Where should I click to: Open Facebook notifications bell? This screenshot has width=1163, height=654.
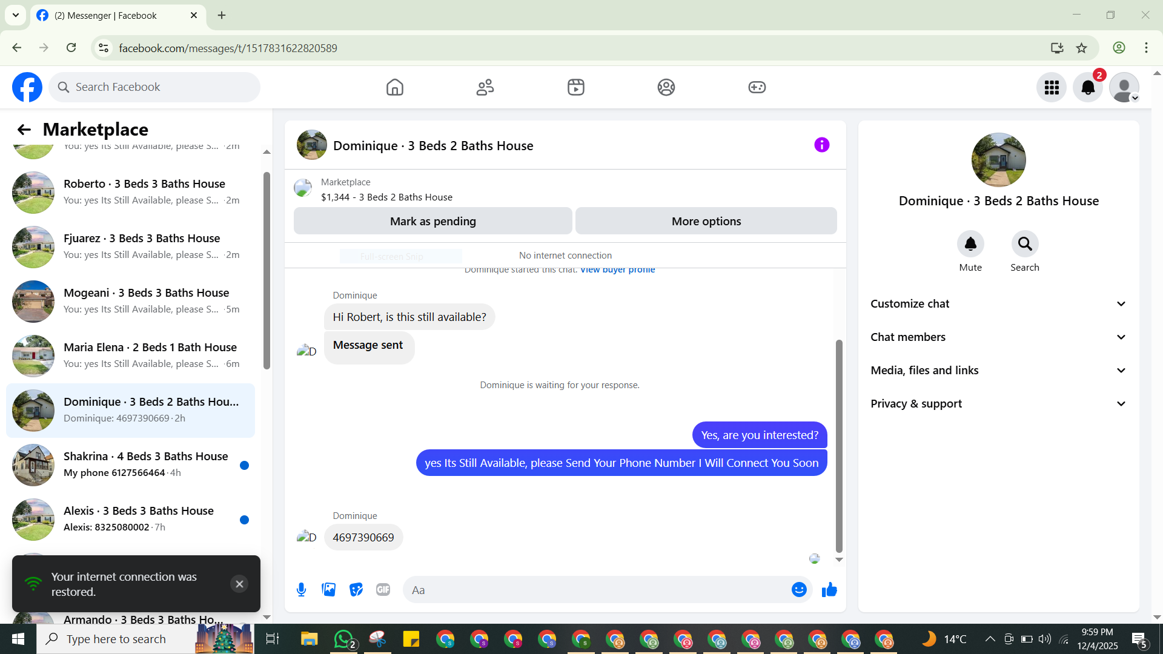[x=1087, y=88]
